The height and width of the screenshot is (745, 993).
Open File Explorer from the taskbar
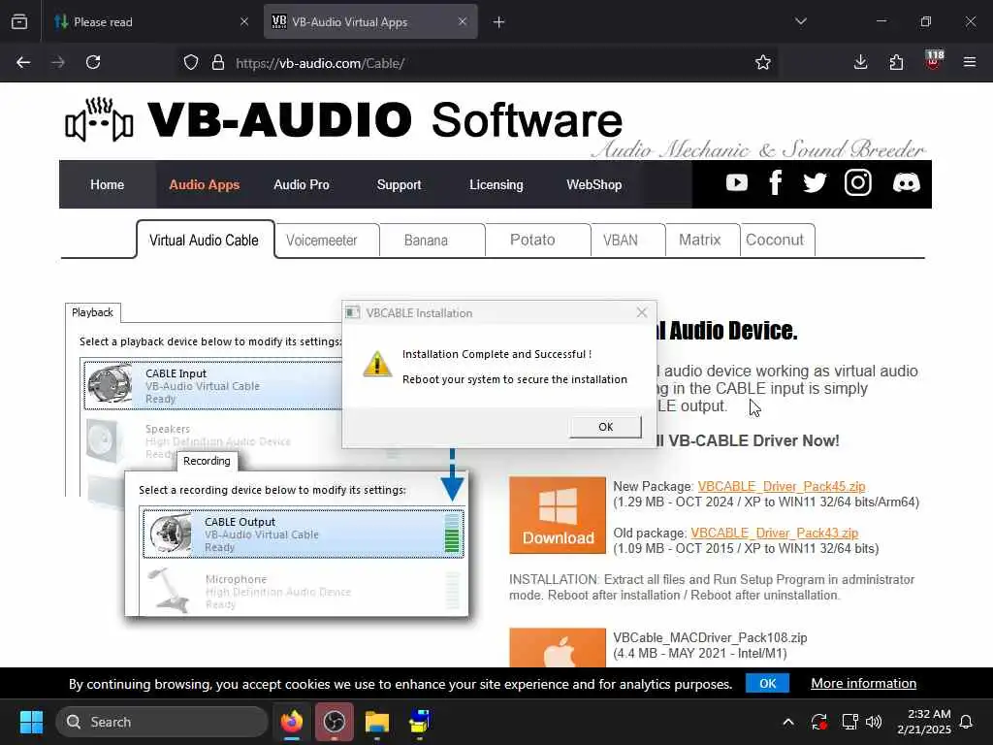point(377,722)
